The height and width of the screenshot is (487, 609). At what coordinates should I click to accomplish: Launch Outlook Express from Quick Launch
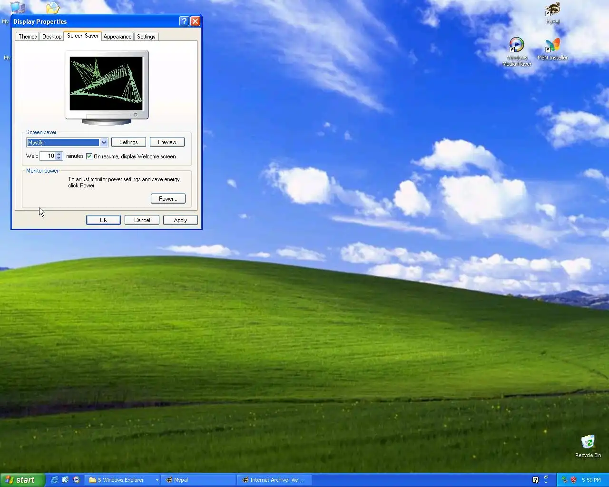pos(65,480)
